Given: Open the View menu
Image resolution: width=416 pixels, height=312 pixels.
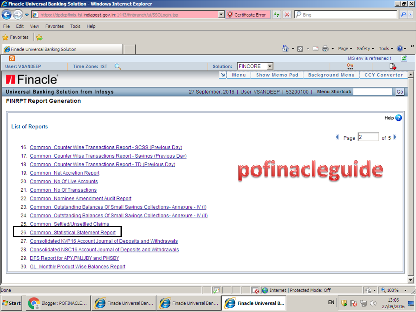Looking at the screenshot, I should coord(34,26).
